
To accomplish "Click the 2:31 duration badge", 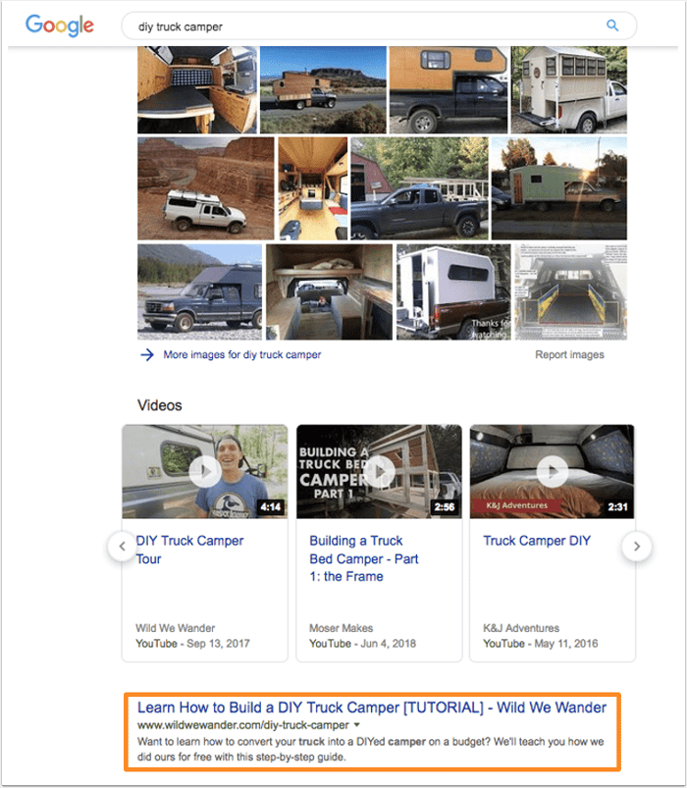I will coord(617,507).
